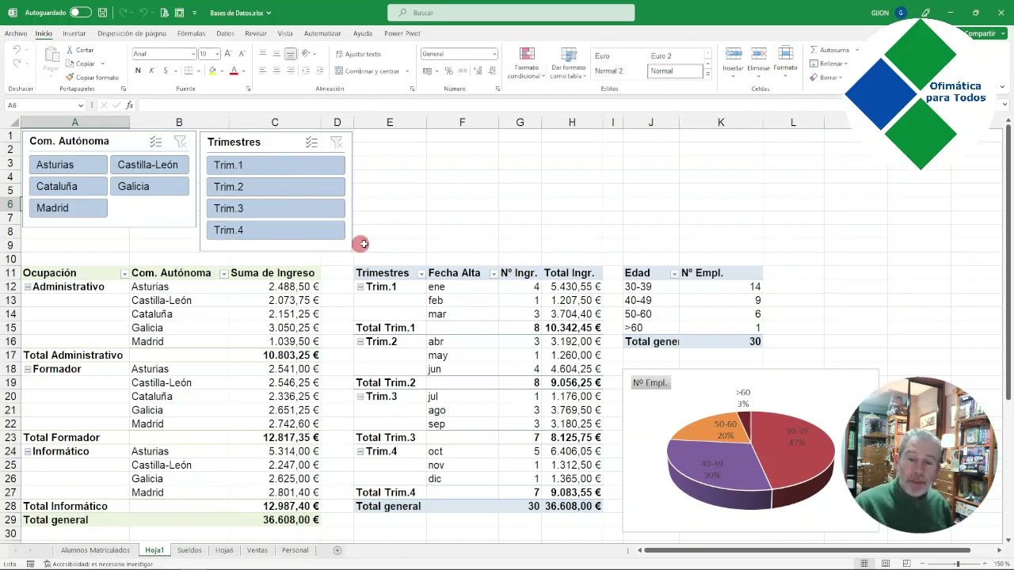The height and width of the screenshot is (570, 1014).
Task: Click the Buscar search box
Action: [511, 13]
